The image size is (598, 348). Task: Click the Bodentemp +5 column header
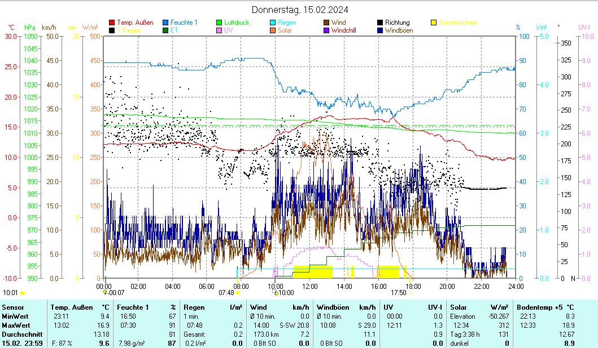pos(540,307)
